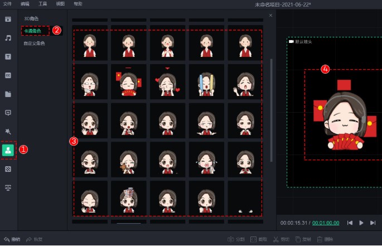Click the 撤销 undo button
This screenshot has width=382, height=246.
click(x=12, y=239)
